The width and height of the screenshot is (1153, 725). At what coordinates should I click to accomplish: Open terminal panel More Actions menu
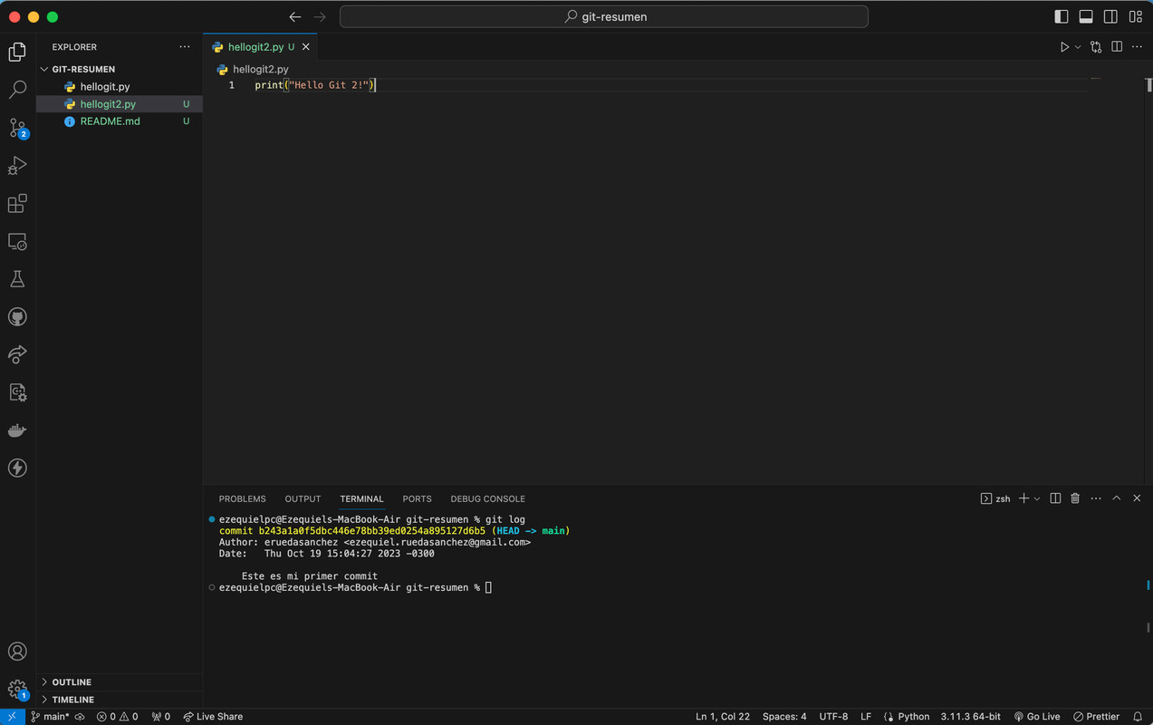coord(1096,498)
